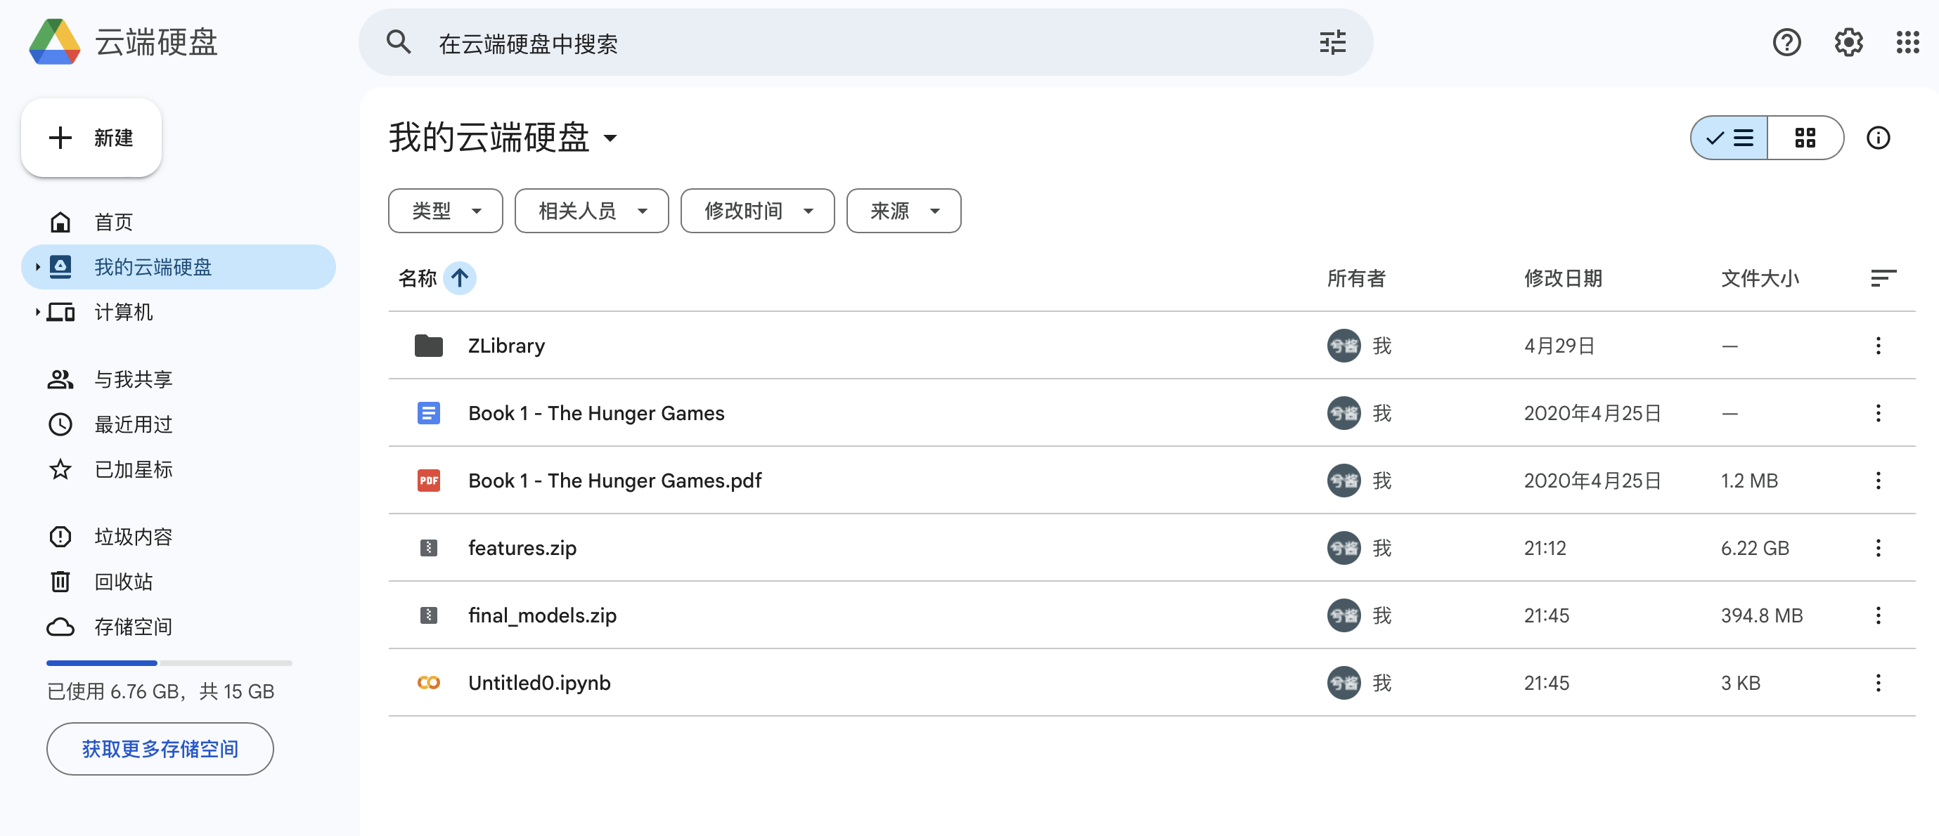
Task: Switch to grid layout view
Action: (1804, 138)
